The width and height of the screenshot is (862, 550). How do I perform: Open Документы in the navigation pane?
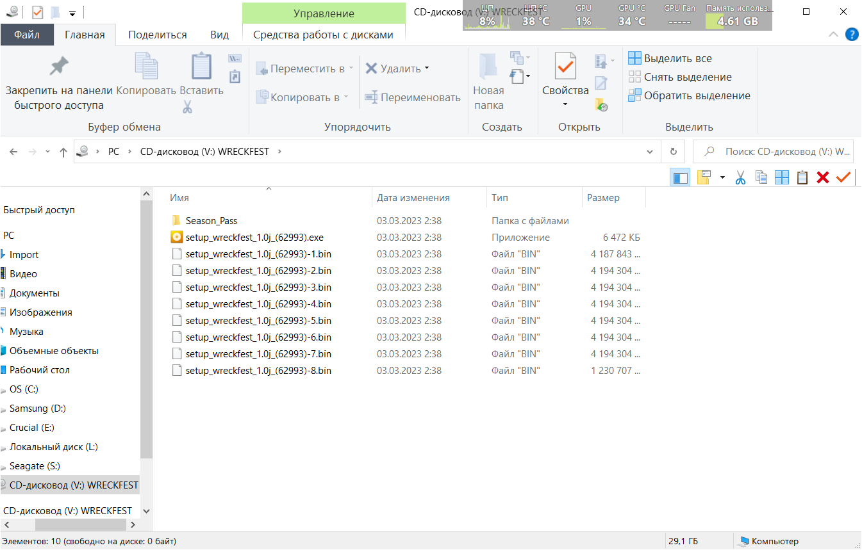35,293
